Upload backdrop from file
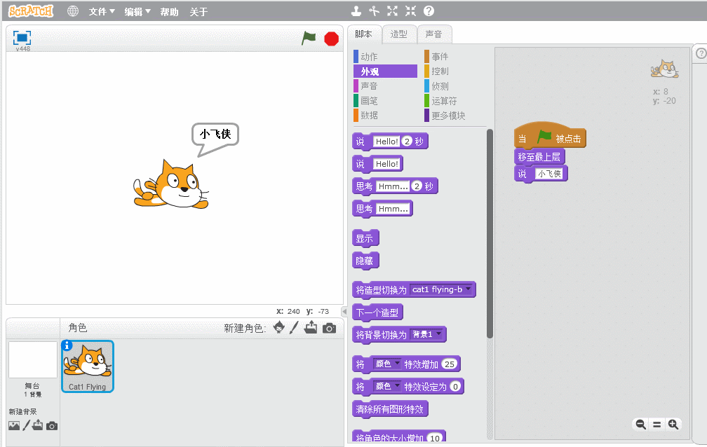The image size is (707, 447). (x=37, y=425)
